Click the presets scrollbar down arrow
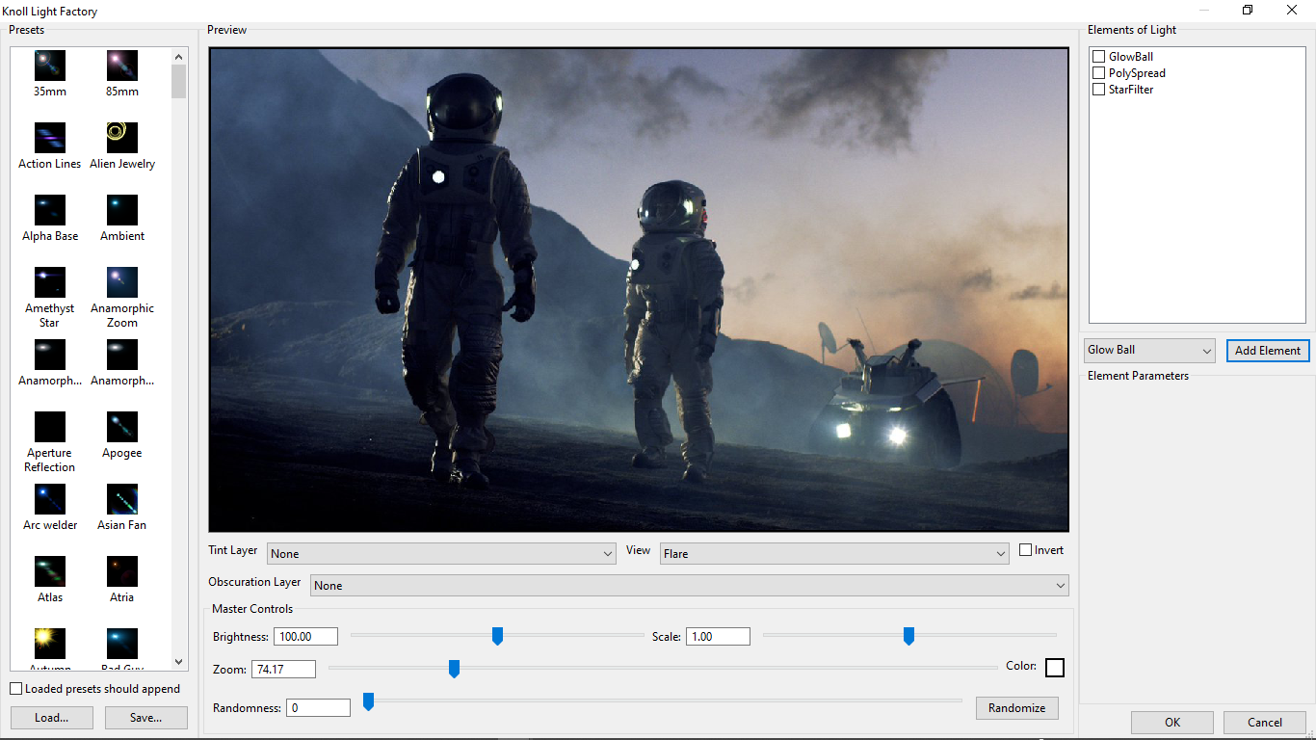The height and width of the screenshot is (740, 1316). coord(179,662)
